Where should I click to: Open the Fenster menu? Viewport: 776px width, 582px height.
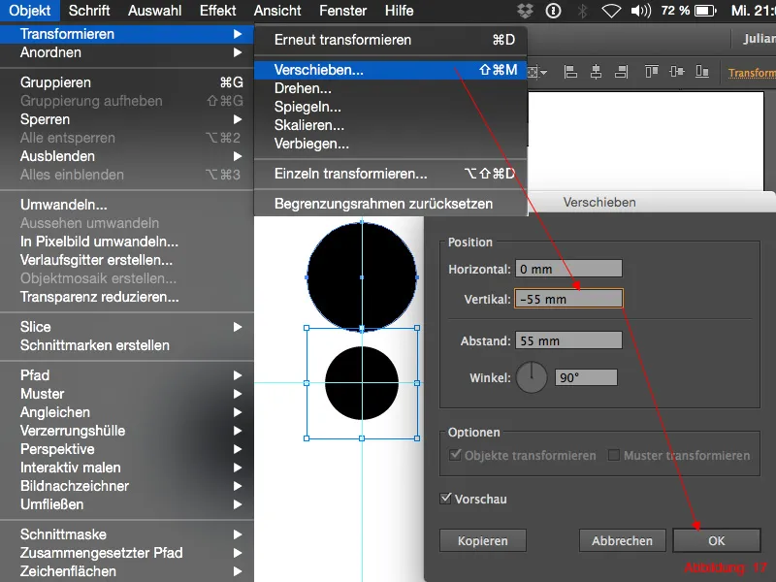click(343, 11)
